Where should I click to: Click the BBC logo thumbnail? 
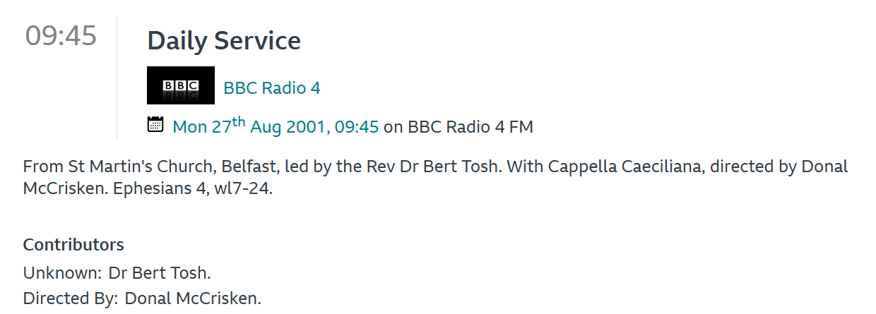point(180,85)
